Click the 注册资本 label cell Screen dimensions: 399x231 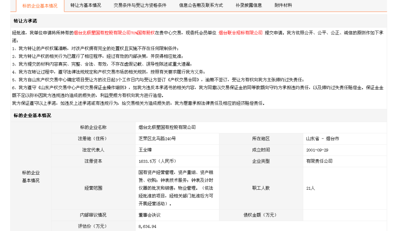pyautogui.click(x=93, y=161)
